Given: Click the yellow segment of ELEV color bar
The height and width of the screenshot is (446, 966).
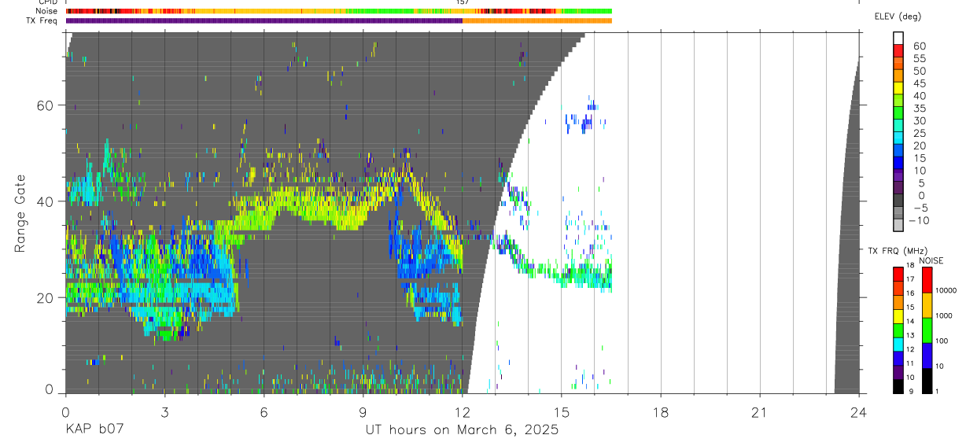Looking at the screenshot, I should pos(898,87).
